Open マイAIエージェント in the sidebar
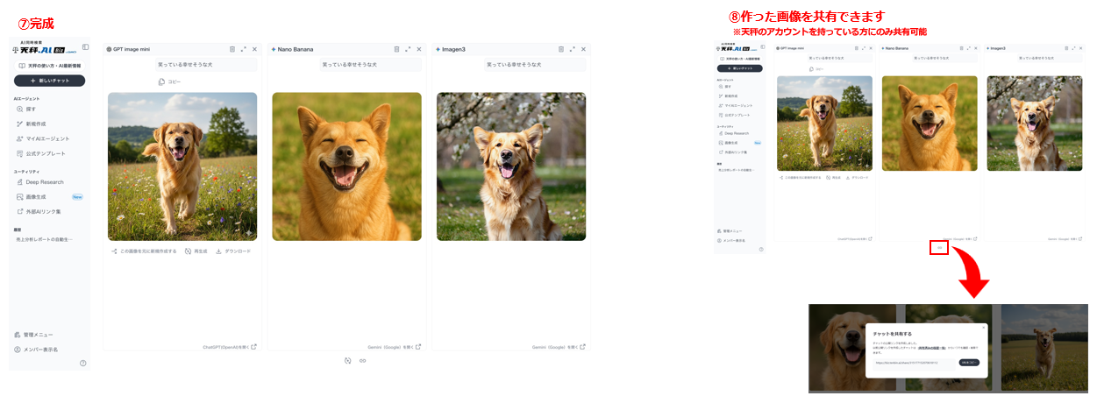The width and height of the screenshot is (1097, 403). pyautogui.click(x=42, y=138)
